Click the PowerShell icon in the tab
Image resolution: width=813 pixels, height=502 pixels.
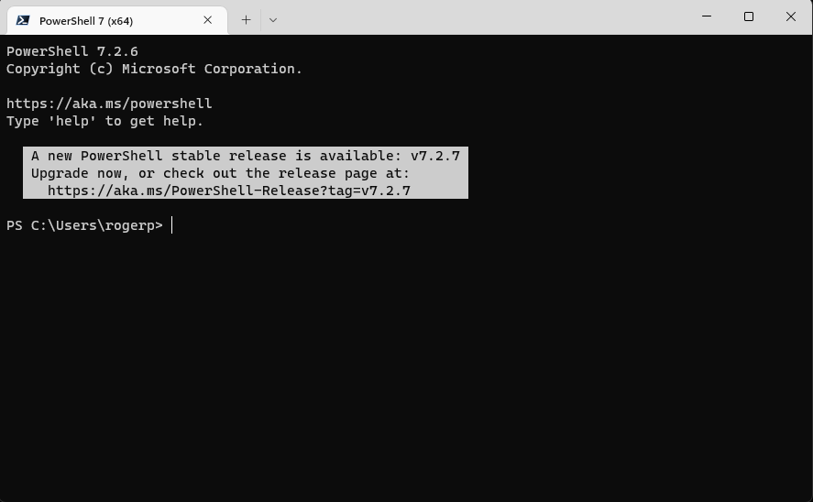(x=23, y=20)
